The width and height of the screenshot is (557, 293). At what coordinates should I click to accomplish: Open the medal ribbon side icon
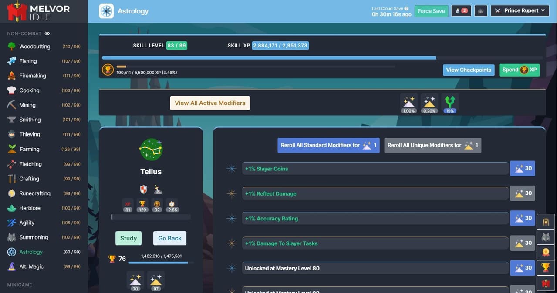546,252
